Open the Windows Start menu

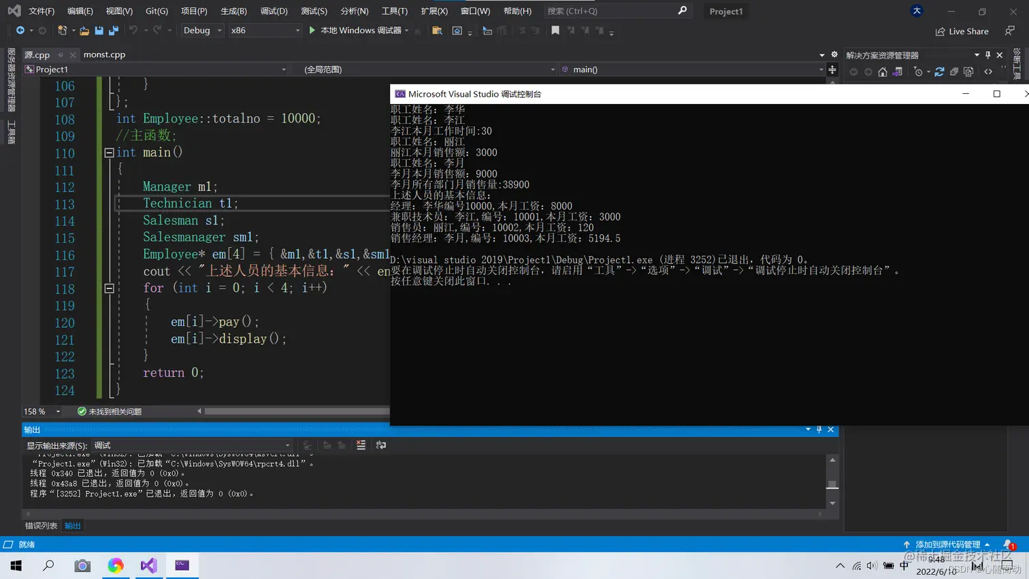(x=16, y=565)
